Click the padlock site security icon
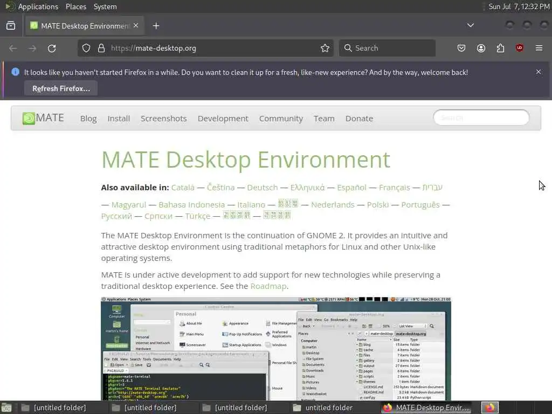 [101, 48]
